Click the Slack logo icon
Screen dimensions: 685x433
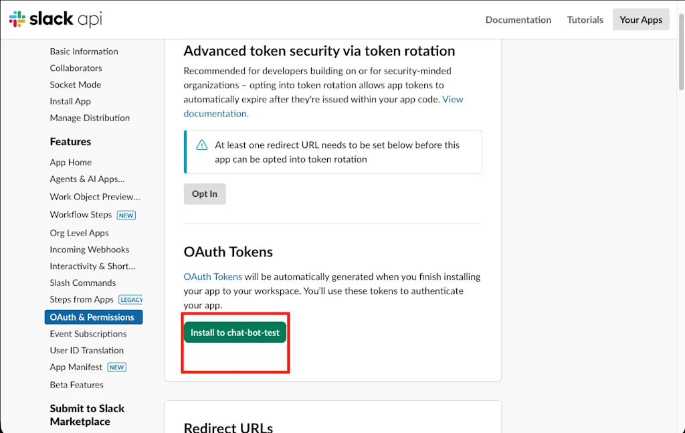tap(17, 19)
